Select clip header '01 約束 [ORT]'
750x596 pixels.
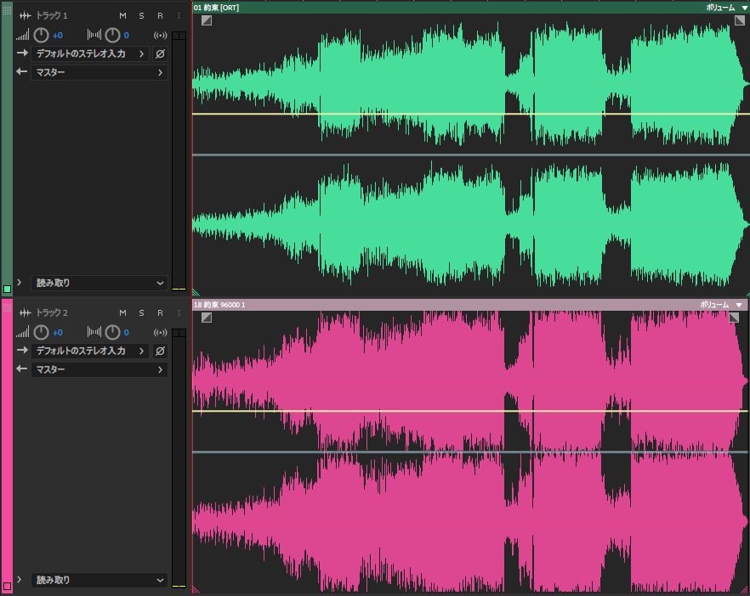pos(471,8)
